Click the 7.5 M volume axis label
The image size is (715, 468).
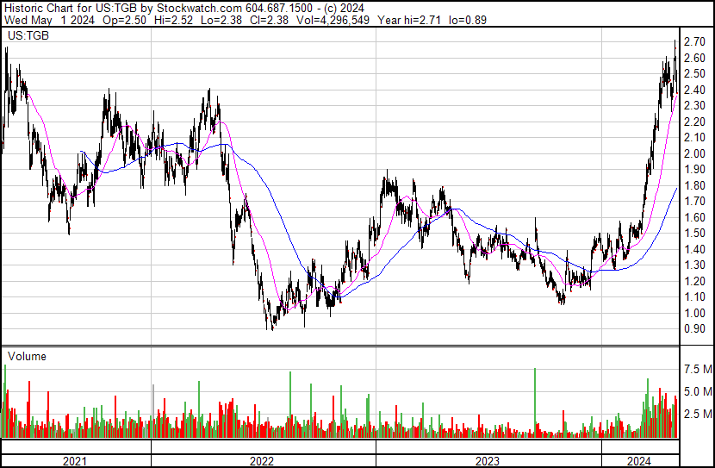(x=698, y=370)
